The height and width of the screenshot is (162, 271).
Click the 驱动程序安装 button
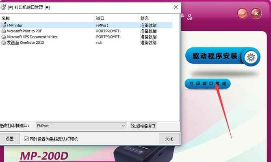tap(223, 57)
